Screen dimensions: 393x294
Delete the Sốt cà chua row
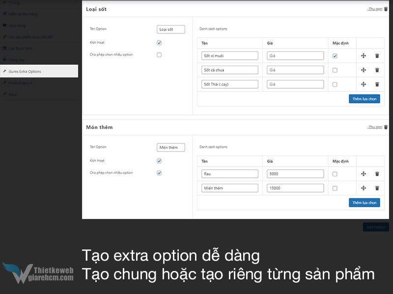[x=377, y=70]
